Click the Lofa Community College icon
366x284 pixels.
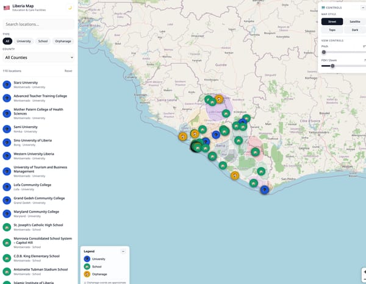[7, 186]
